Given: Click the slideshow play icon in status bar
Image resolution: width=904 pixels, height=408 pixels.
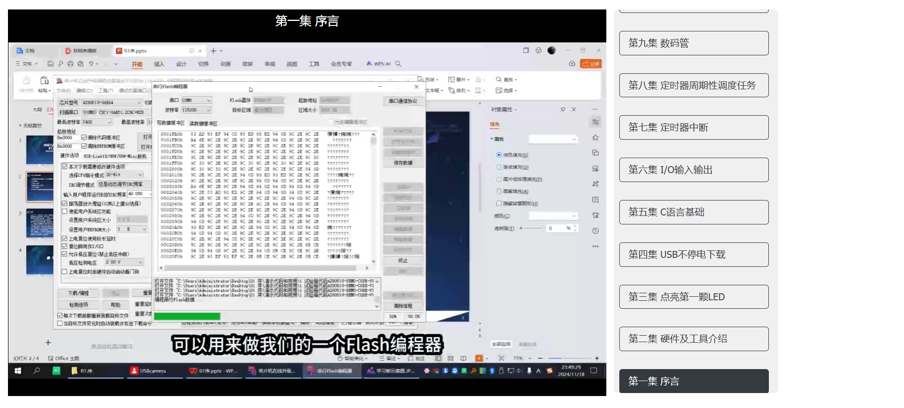Looking at the screenshot, I should (479, 358).
